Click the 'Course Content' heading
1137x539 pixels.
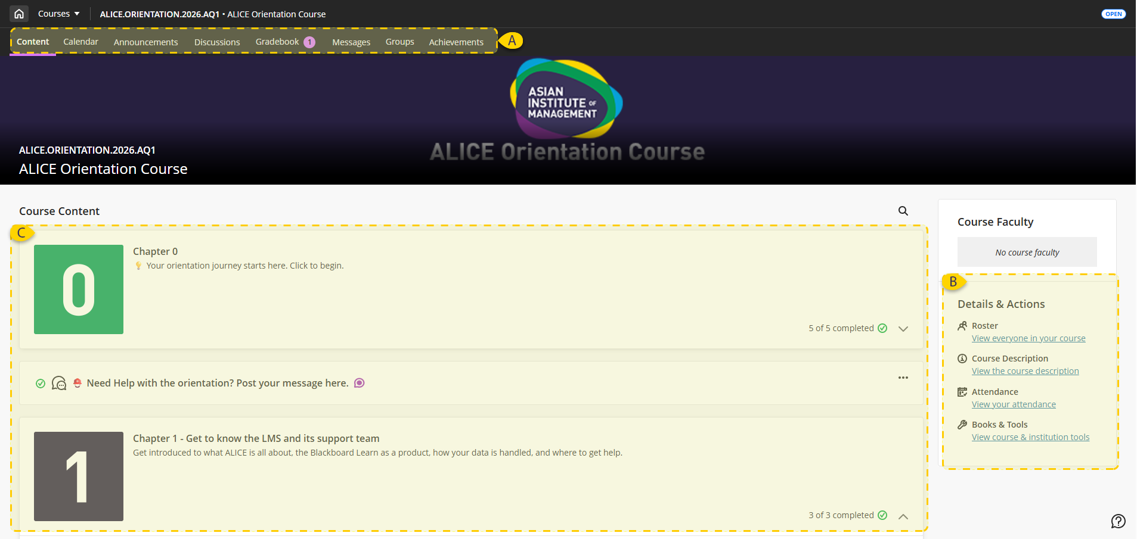click(60, 211)
